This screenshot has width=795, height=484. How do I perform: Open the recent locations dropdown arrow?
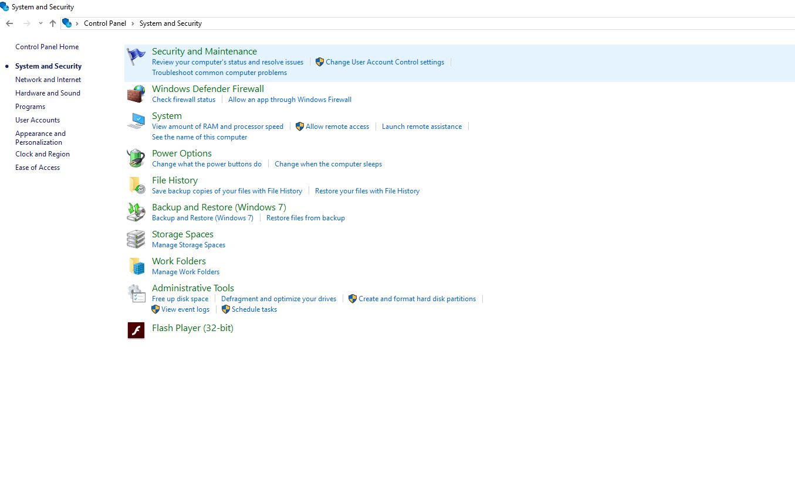pyautogui.click(x=40, y=23)
